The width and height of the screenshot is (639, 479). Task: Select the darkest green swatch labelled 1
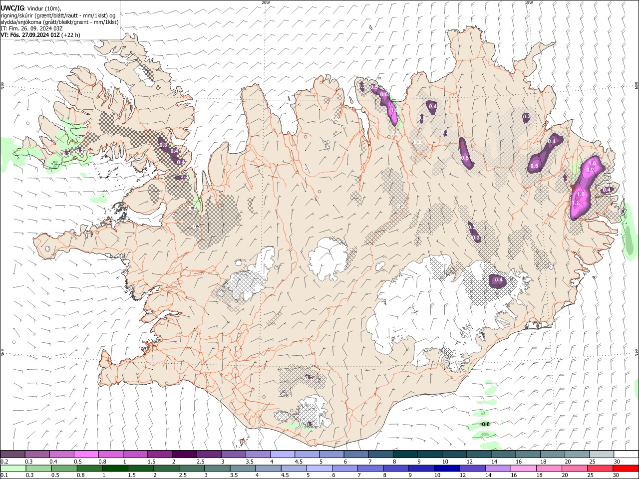tap(115, 469)
